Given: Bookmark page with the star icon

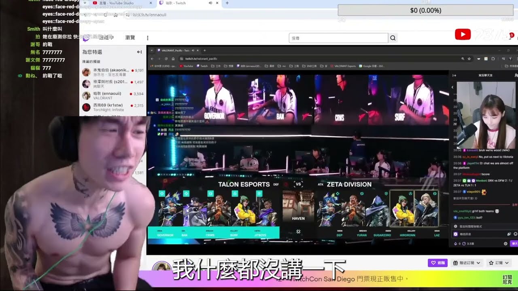Looking at the screenshot, I should click(x=469, y=59).
